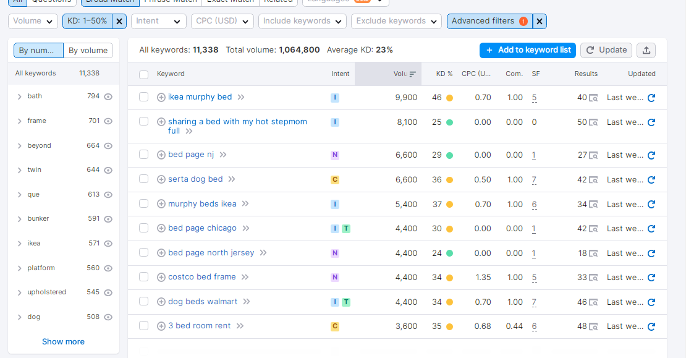The width and height of the screenshot is (686, 358).
Task: Open double-arrow details for dog beds walmart
Action: [x=247, y=302]
